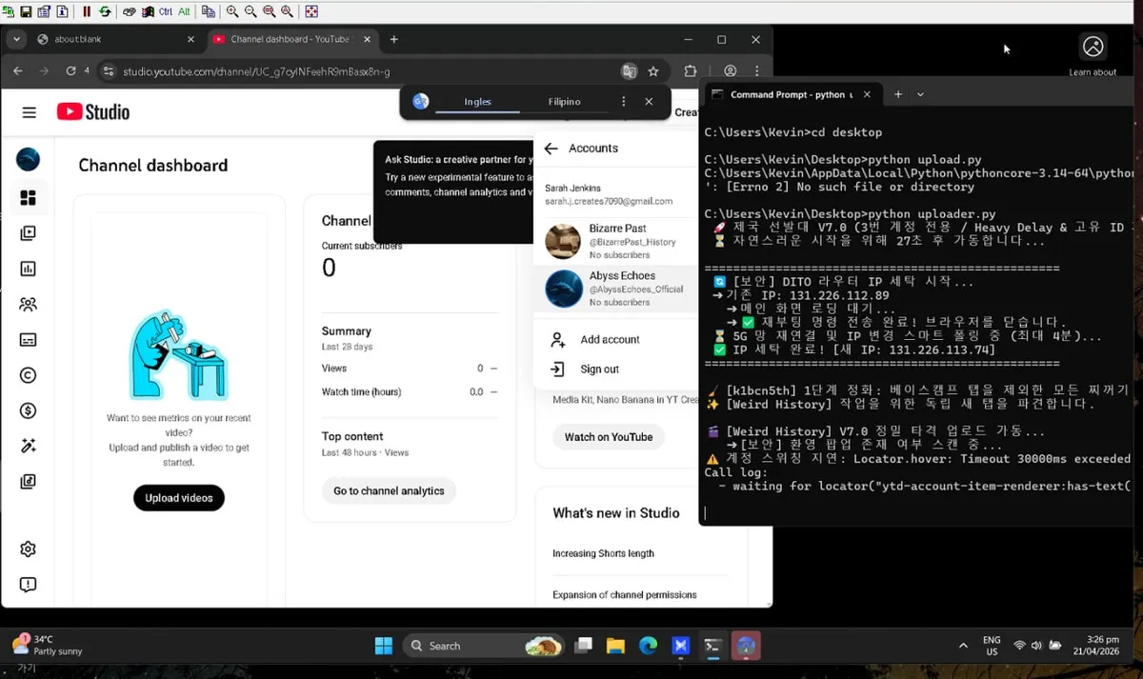The image size is (1143, 679).
Task: Select the Command Prompt - python tab
Action: [792, 94]
